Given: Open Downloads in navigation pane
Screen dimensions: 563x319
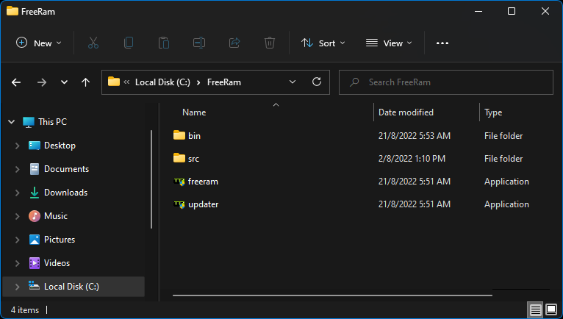Looking at the screenshot, I should tap(65, 193).
